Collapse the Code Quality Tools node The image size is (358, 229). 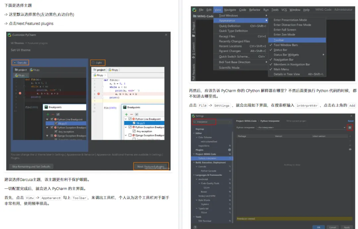coord(199,183)
